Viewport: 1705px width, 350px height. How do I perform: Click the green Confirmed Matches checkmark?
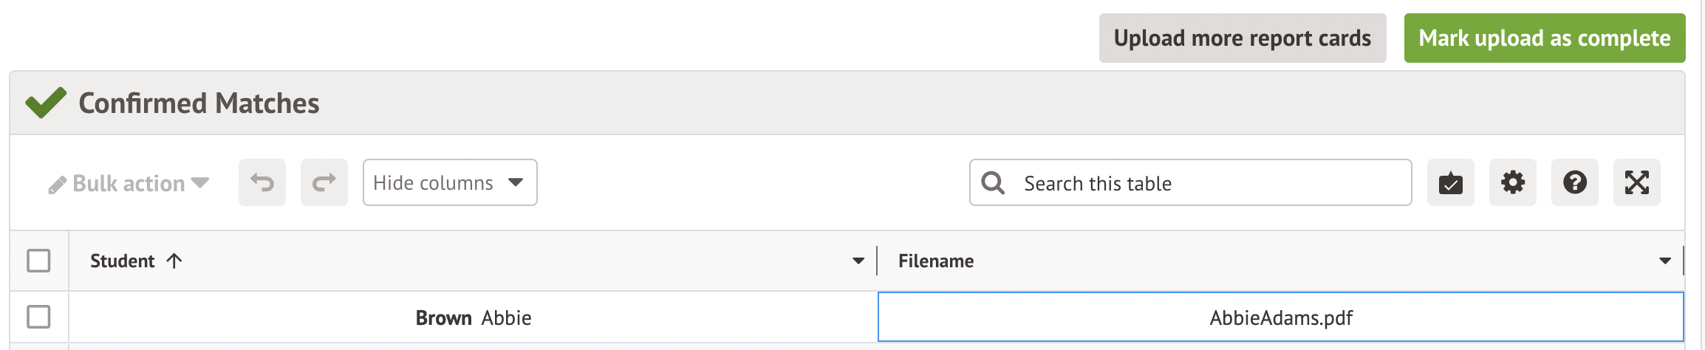[x=45, y=103]
